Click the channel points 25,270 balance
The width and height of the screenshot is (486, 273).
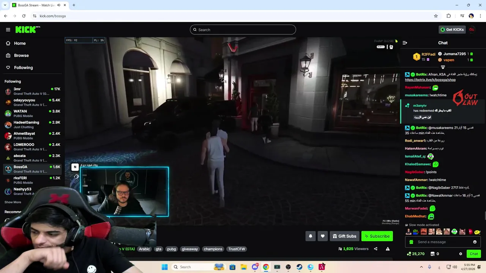pyautogui.click(x=415, y=254)
